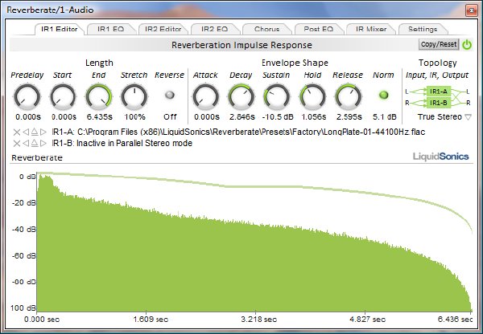Toggle the reverb power button
The image size is (483, 334).
[467, 44]
